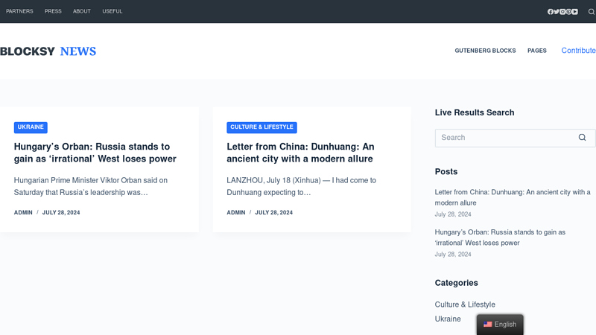596x335 pixels.
Task: Click the 'Categories' sidebar heading
Action: click(x=457, y=283)
